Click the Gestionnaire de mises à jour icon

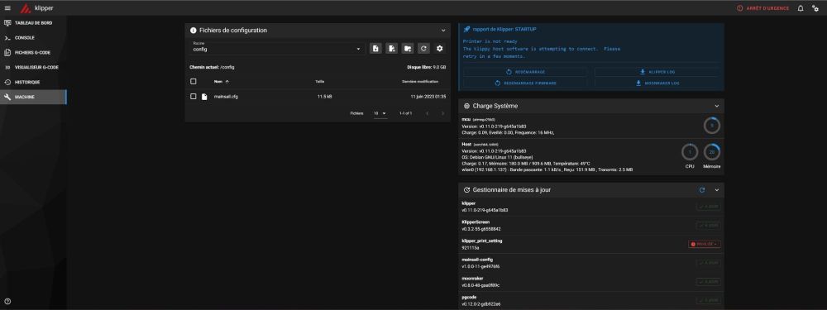(x=466, y=190)
